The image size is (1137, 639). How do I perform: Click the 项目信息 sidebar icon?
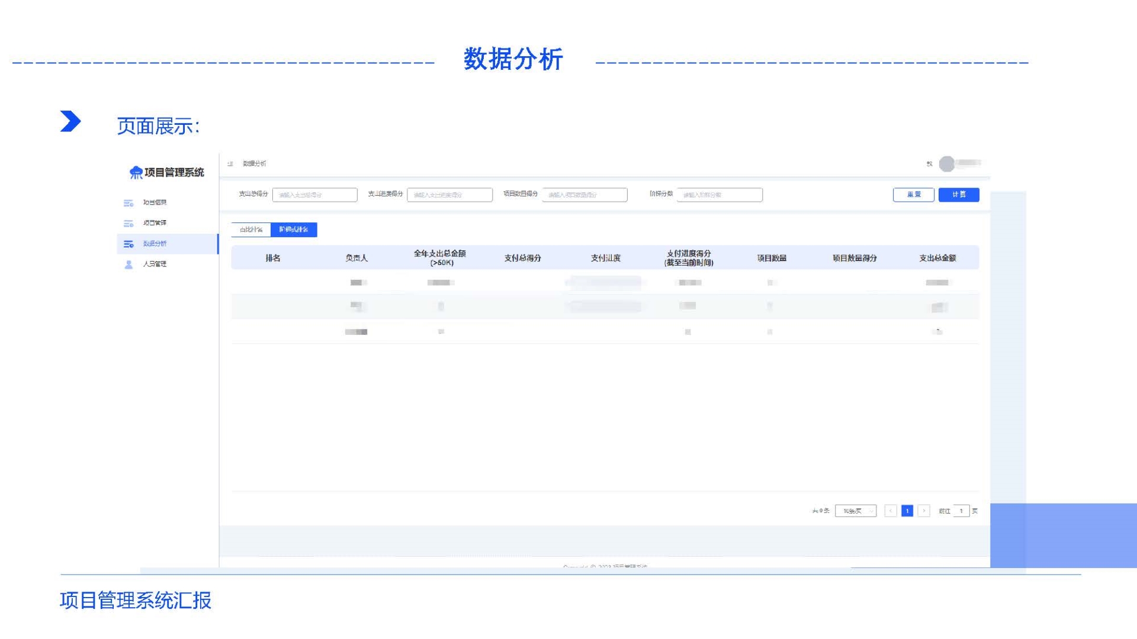tap(129, 203)
